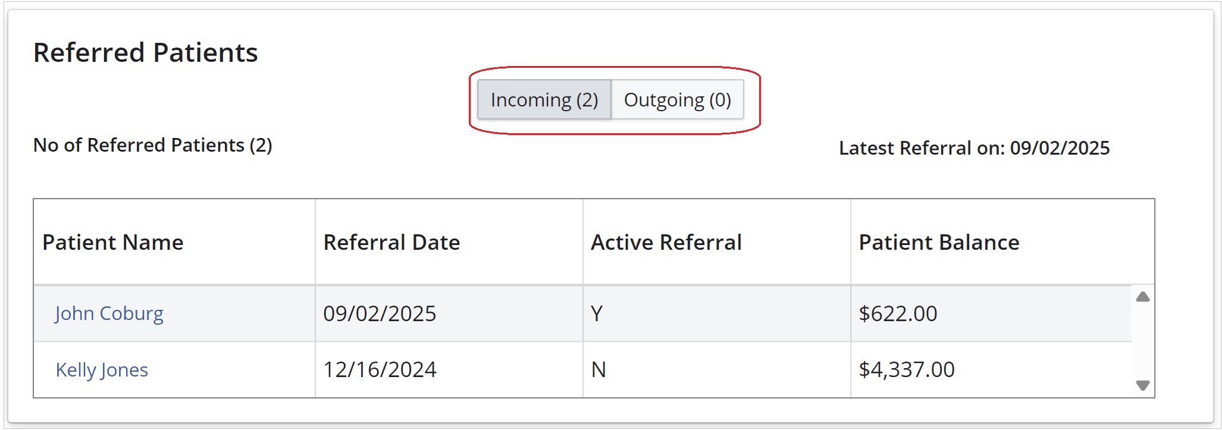The width and height of the screenshot is (1222, 430).
Task: Select the 09/02/2025 referral date cell
Action: click(x=380, y=313)
